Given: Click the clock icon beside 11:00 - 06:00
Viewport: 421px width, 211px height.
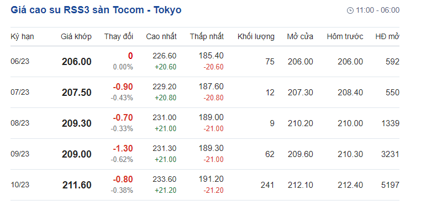Looking at the screenshot, I should tap(350, 10).
